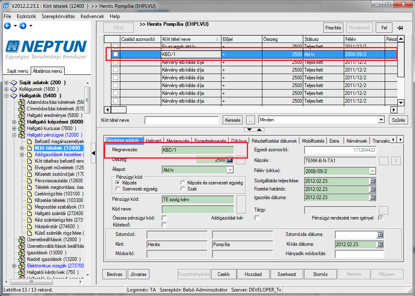The height and width of the screenshot is (296, 415).
Task: Expand the Saját adatok tree node
Action: [x=7, y=83]
